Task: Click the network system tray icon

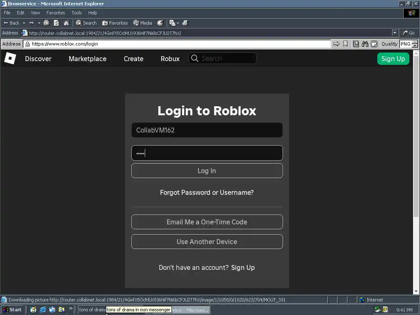Action: coord(378,310)
